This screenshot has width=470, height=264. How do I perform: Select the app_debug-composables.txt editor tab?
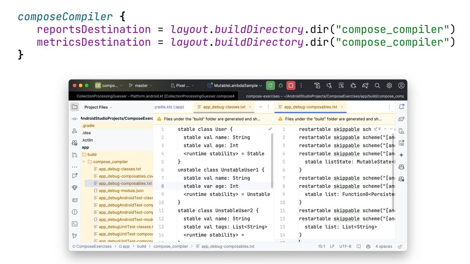point(311,107)
